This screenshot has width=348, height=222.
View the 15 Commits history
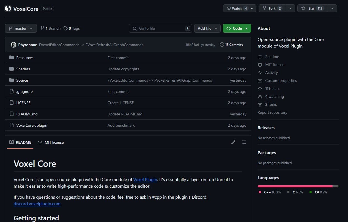click(x=231, y=45)
